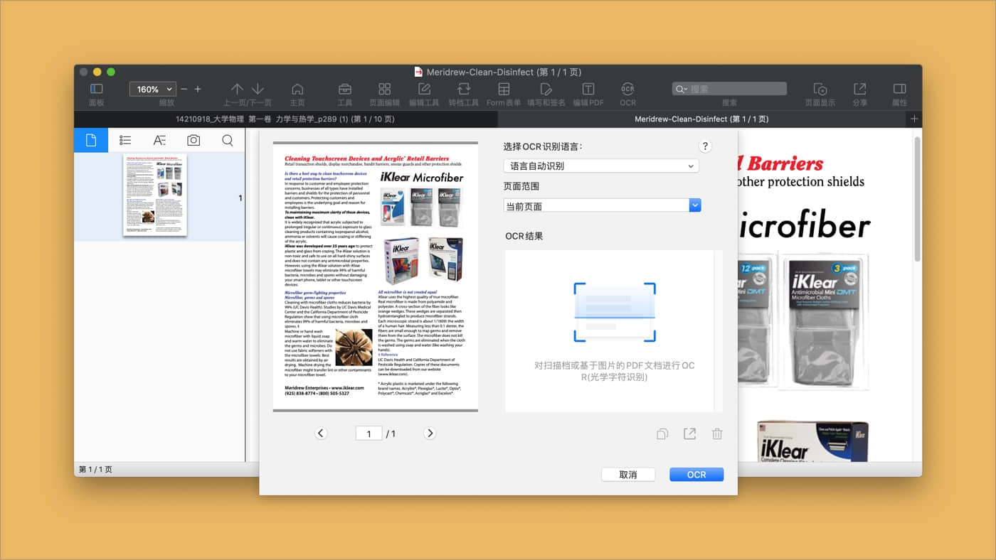The height and width of the screenshot is (560, 996).
Task: Click the page number field in dialog
Action: click(x=369, y=434)
